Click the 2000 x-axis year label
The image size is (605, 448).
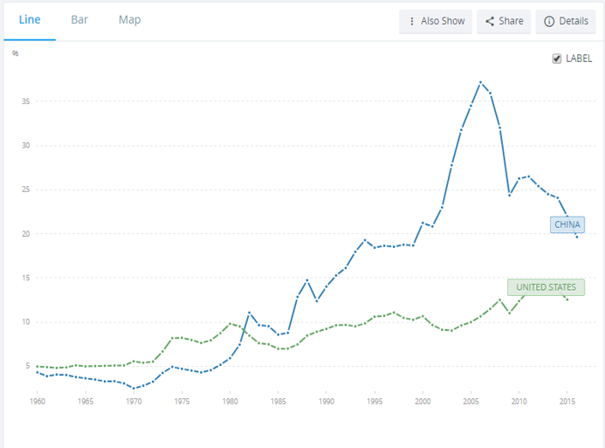(x=423, y=402)
